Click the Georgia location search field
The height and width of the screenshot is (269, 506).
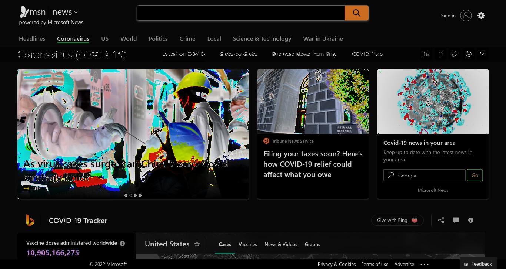point(425,175)
